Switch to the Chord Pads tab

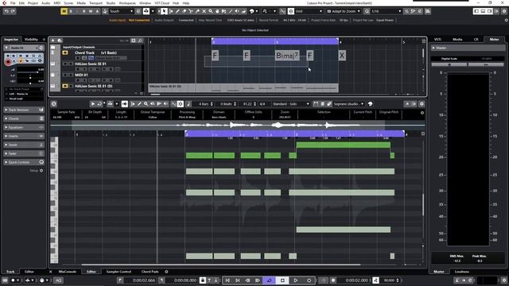click(150, 272)
